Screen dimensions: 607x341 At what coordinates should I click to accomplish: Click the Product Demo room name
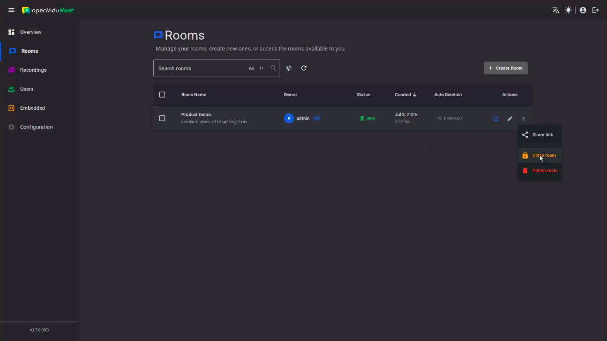click(x=196, y=115)
